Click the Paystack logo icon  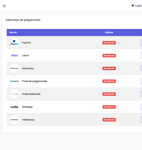(x=14, y=81)
